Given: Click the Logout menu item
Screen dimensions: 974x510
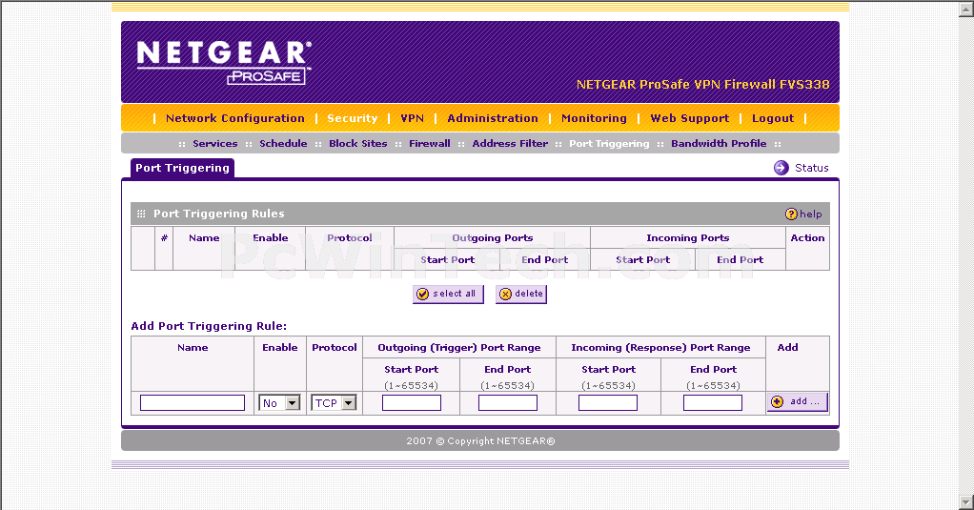Looking at the screenshot, I should tap(773, 118).
